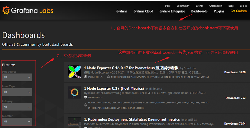Click PROMETHEUS tag in Host Metrics entry

(95, 97)
